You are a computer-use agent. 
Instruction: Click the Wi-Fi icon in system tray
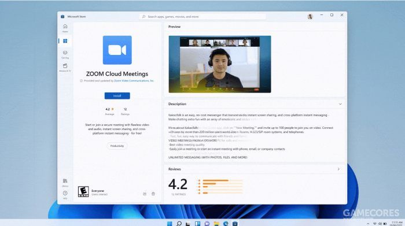pyautogui.click(x=375, y=224)
